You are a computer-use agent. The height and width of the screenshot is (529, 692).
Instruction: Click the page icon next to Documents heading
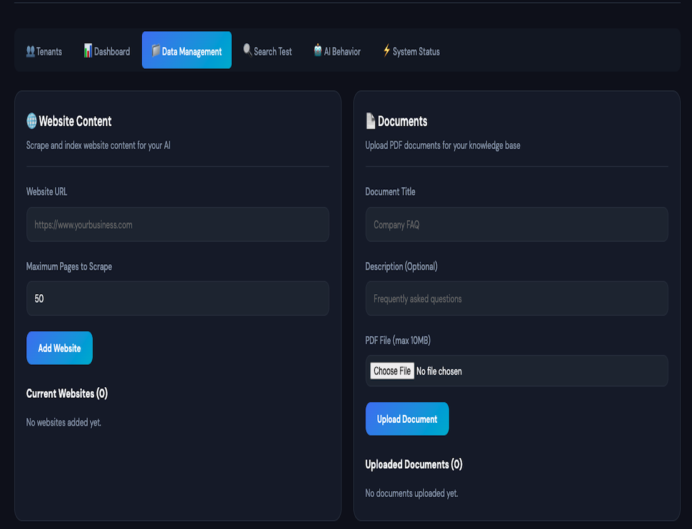[371, 121]
